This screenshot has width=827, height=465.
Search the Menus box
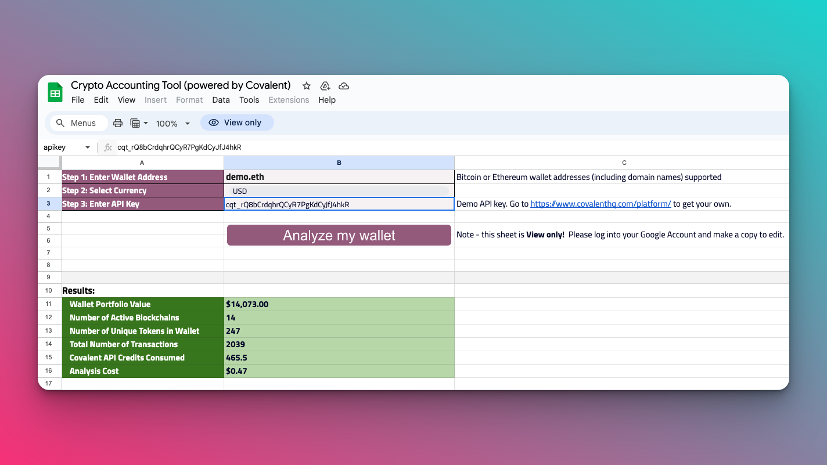tap(79, 123)
